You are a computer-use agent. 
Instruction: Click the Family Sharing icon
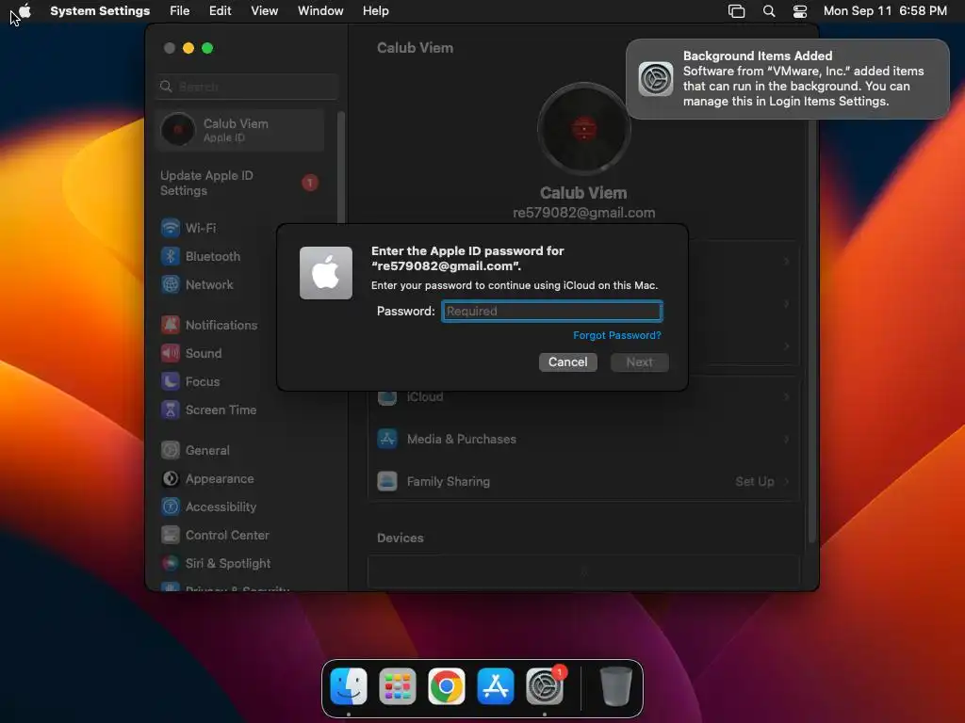click(x=387, y=481)
